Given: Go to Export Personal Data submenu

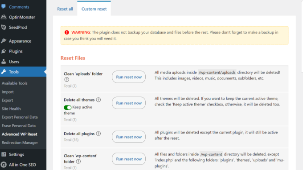Looking at the screenshot, I should (x=20, y=117).
